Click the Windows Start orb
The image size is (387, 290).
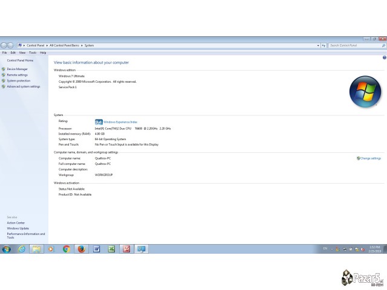pos(7,249)
